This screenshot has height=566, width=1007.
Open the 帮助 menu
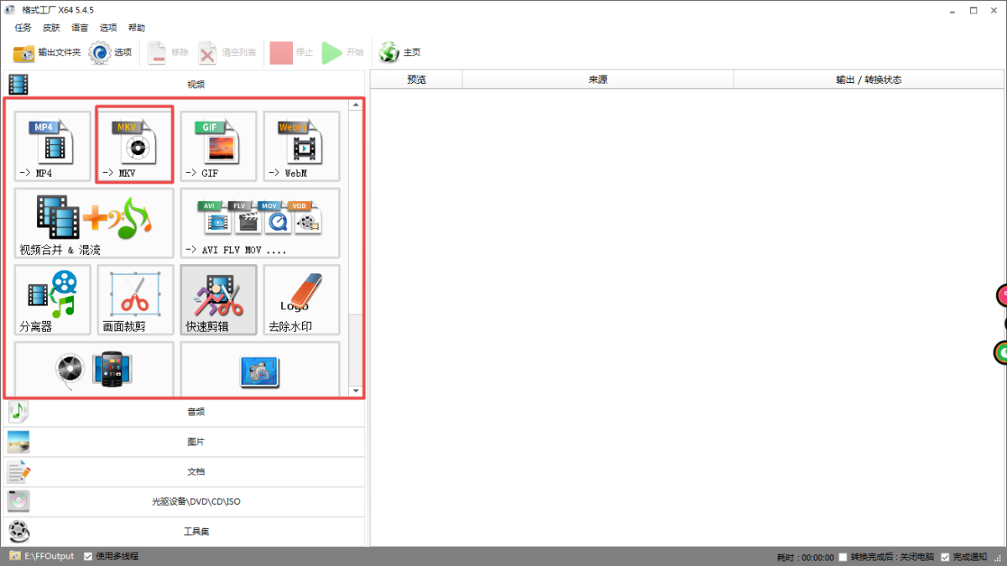(137, 28)
